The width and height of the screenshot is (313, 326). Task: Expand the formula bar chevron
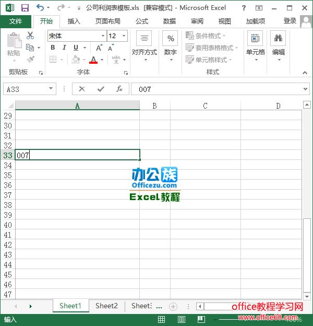click(305, 89)
